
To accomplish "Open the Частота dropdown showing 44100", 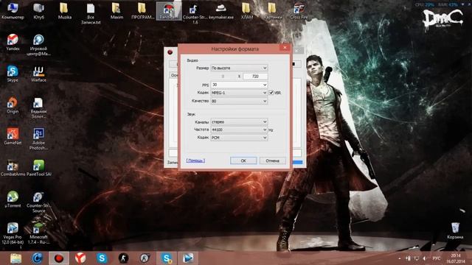I will pyautogui.click(x=239, y=130).
